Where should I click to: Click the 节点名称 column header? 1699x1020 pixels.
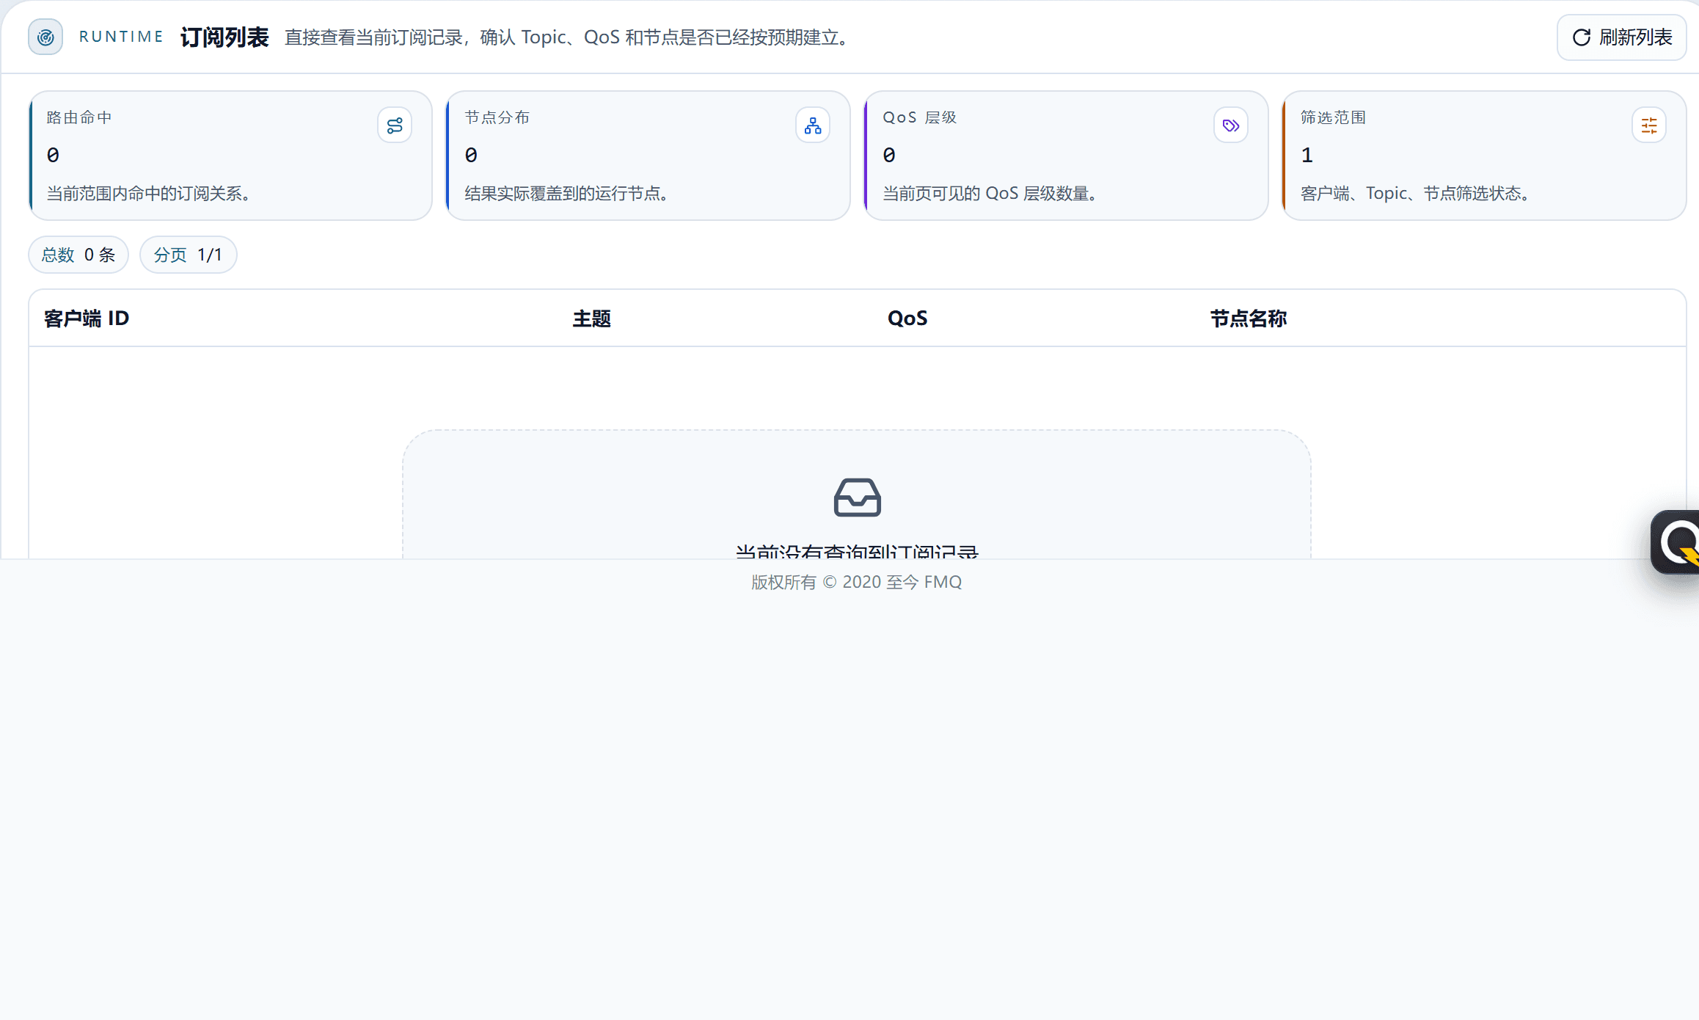click(1249, 318)
